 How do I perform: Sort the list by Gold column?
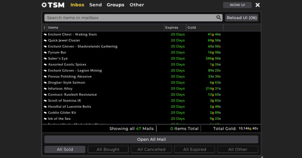coord(192,28)
